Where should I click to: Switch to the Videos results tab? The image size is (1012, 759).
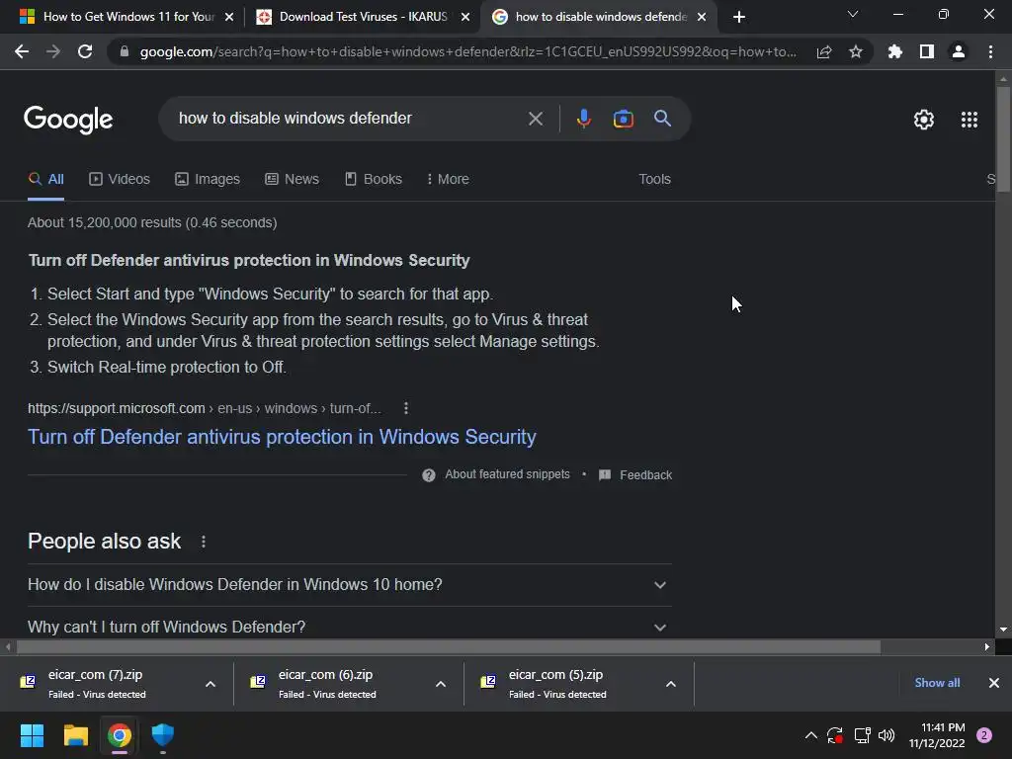coord(120,179)
